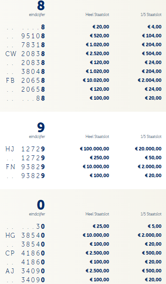The width and height of the screenshot is (166, 284).
Task: Click the € 2.004,00 prize amount
Action: point(150,80)
